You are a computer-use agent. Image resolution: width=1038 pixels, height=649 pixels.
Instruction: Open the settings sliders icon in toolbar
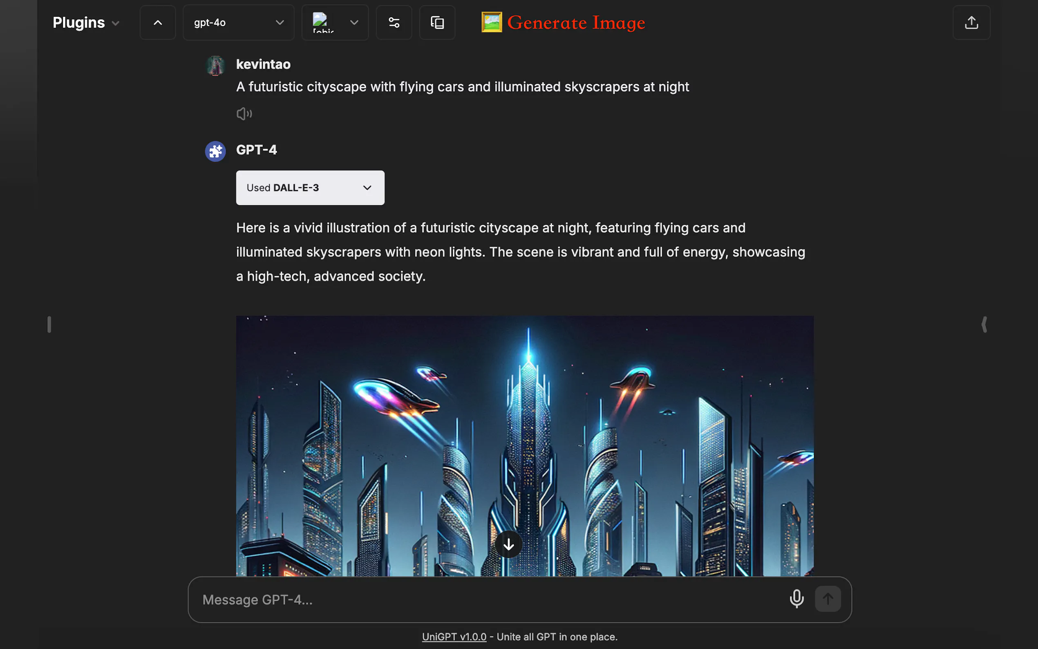[394, 23]
